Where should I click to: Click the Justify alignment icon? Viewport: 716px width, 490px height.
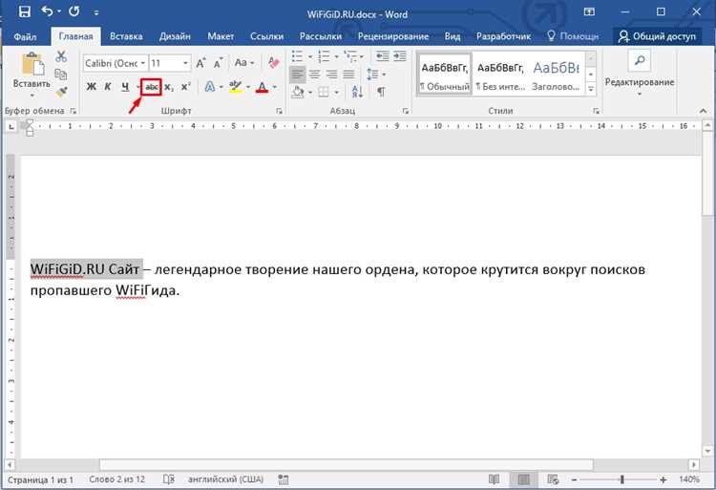348,75
